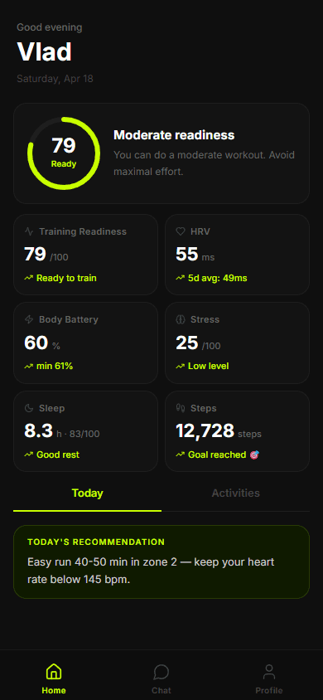This screenshot has height=700, width=323.
Task: Click the Good rest sleep status text
Action: point(58,455)
